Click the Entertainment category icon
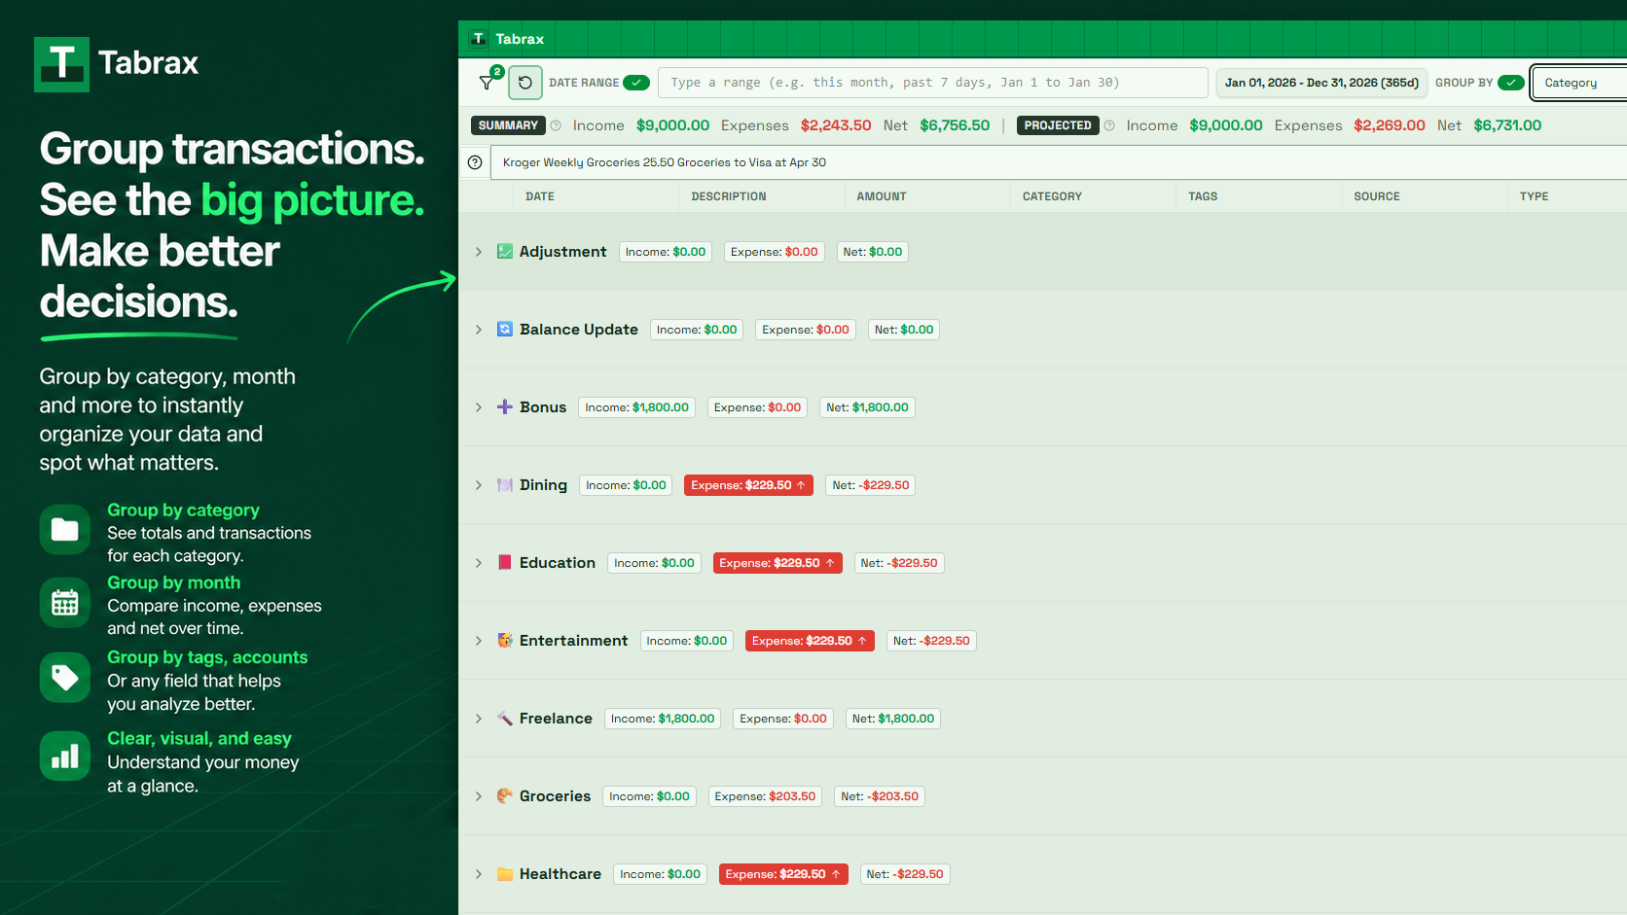This screenshot has width=1627, height=915. point(505,641)
